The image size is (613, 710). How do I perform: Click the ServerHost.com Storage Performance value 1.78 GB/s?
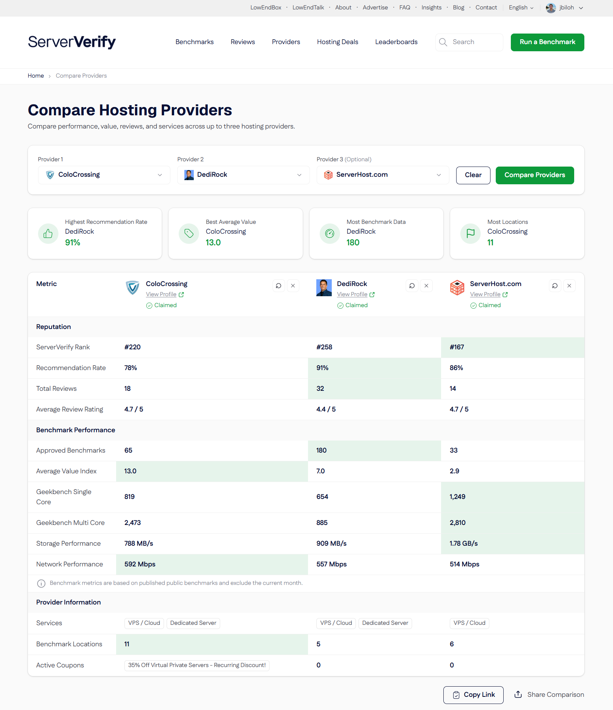pos(463,544)
